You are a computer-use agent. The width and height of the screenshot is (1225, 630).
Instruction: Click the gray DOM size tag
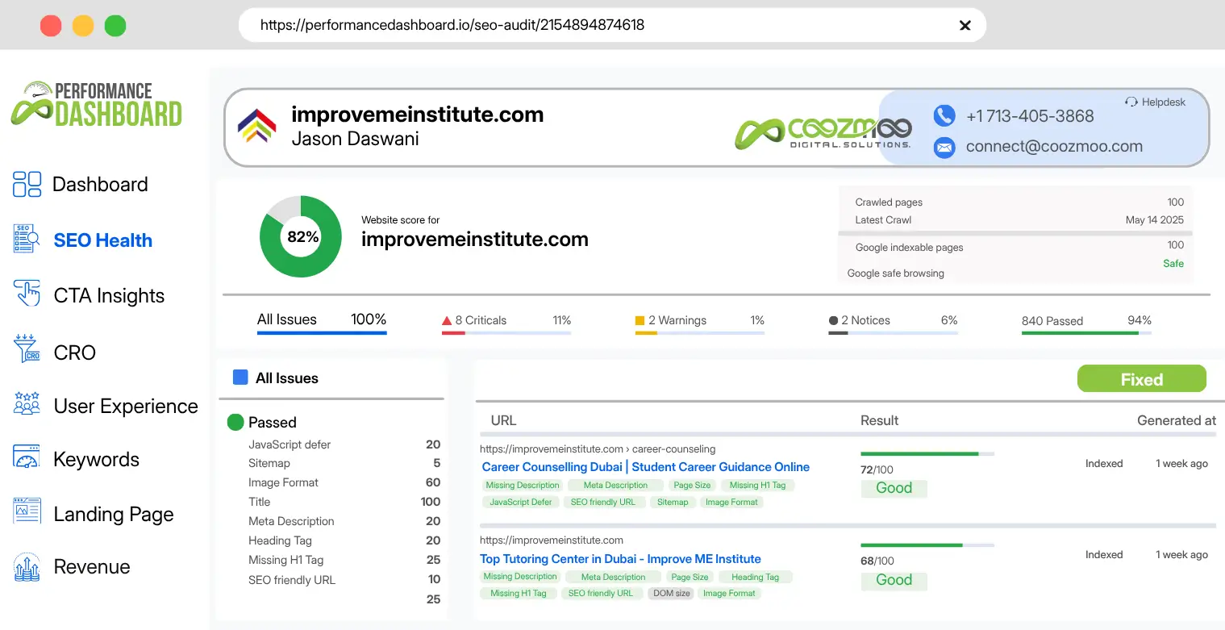click(671, 593)
